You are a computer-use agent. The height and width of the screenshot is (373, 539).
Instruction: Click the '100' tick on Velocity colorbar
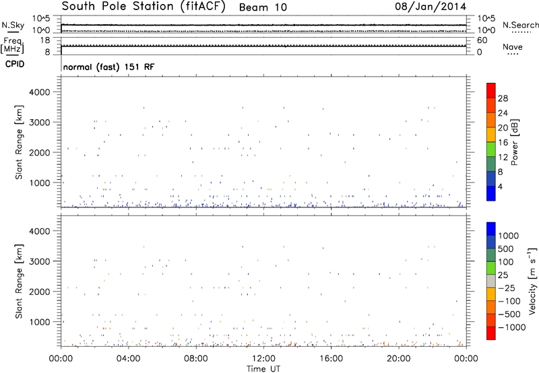[506, 262]
